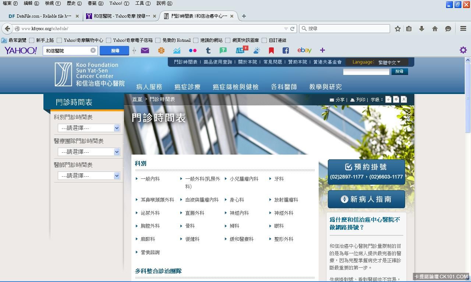Image resolution: width=471 pixels, height=282 pixels.
Task: Click the site header 搜尋 button
Action: [x=400, y=72]
